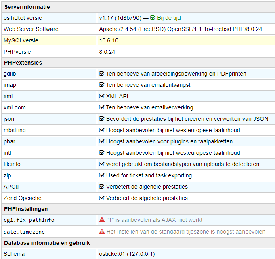275x259 pixels.
Task: Select the 'xml' extension name
Action: coord(8,96)
